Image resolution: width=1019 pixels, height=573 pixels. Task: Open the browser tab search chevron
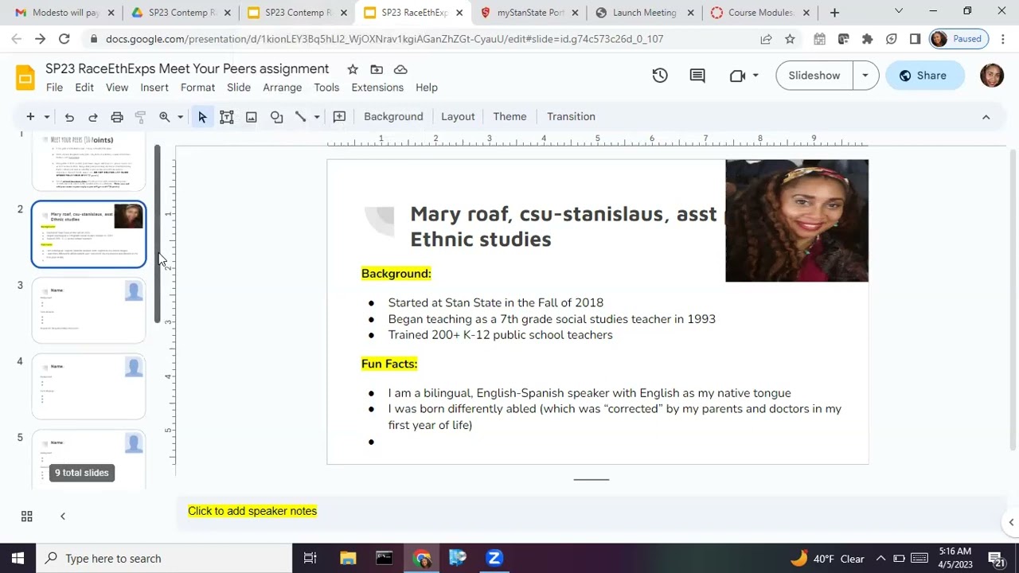coord(899,12)
